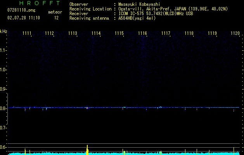
Task: Select the filename 07281110.png
Action: tap(21, 10)
